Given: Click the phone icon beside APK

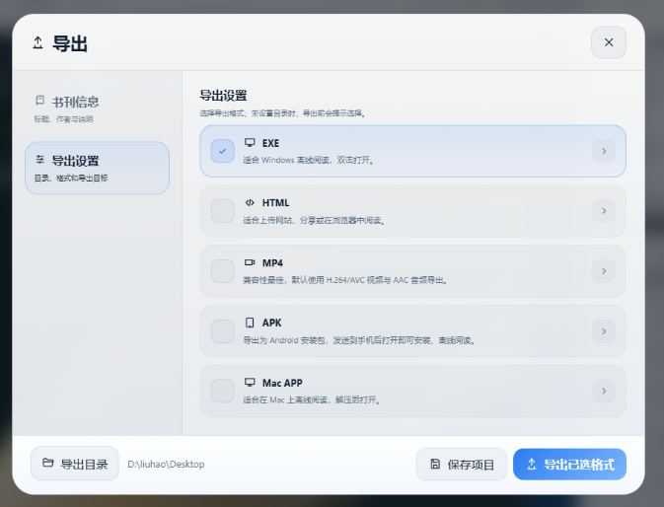Looking at the screenshot, I should coord(250,323).
